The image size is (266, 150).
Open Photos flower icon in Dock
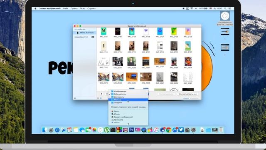coord(94,130)
